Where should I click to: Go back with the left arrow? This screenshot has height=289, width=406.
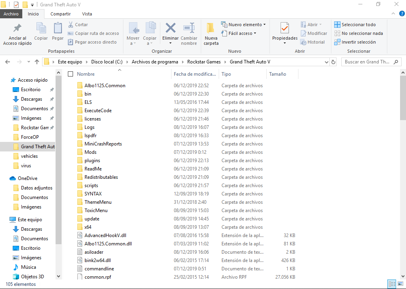pyautogui.click(x=8, y=62)
